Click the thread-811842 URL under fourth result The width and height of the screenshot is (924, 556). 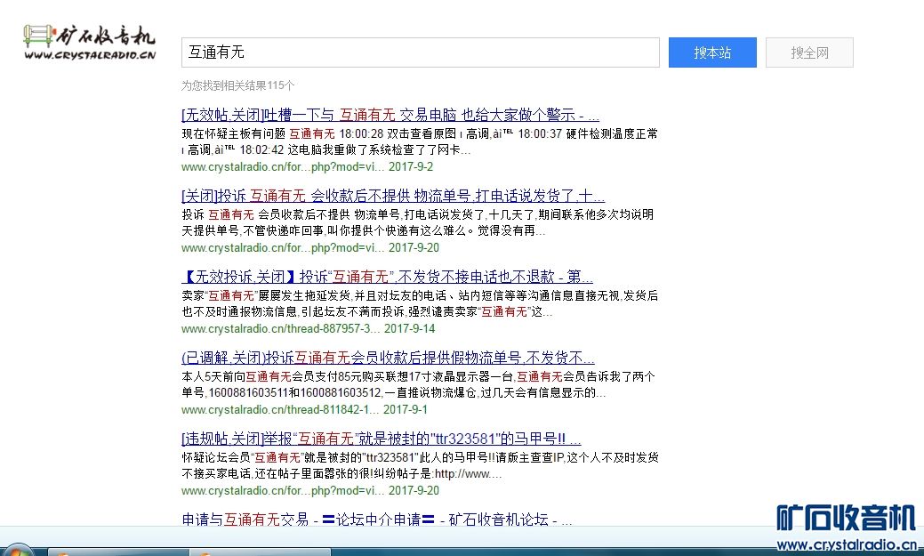[x=281, y=409]
